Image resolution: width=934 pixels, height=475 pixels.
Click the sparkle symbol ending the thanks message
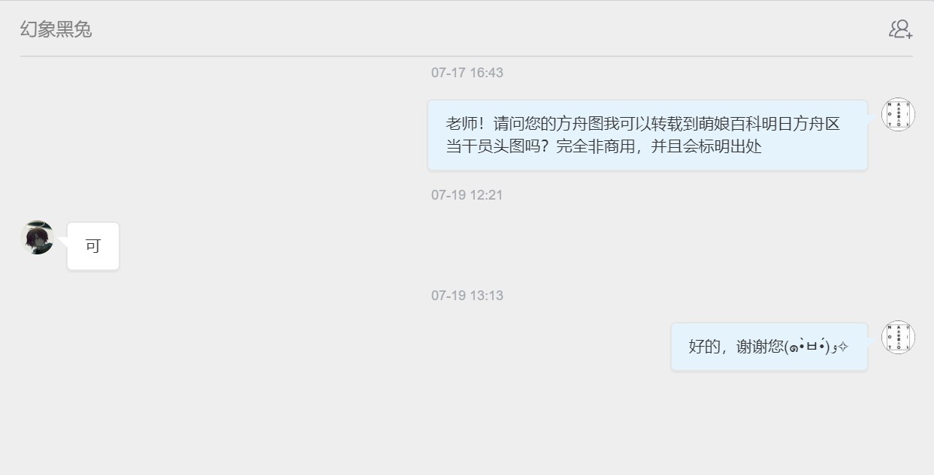point(843,347)
